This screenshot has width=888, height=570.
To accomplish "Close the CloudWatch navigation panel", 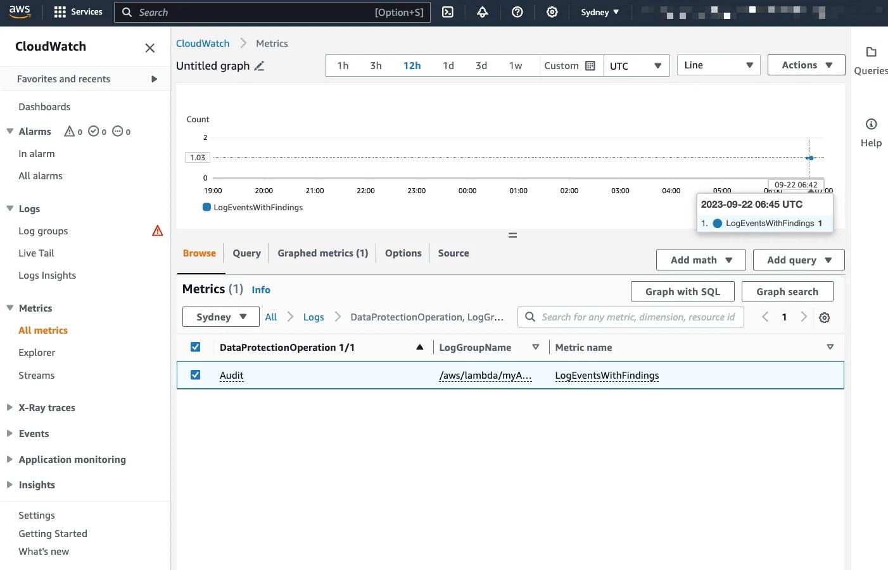I will [150, 47].
